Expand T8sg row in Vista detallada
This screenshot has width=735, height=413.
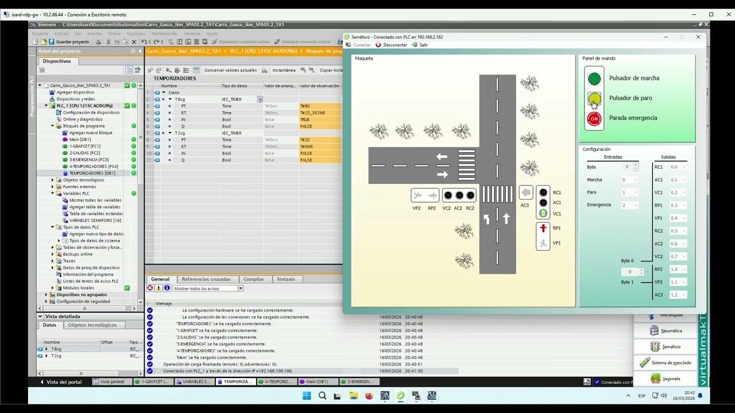pyautogui.click(x=47, y=349)
